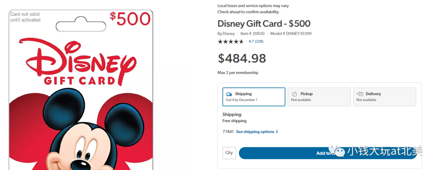
Task: Click the 77441 ZIP code
Action: click(x=228, y=132)
